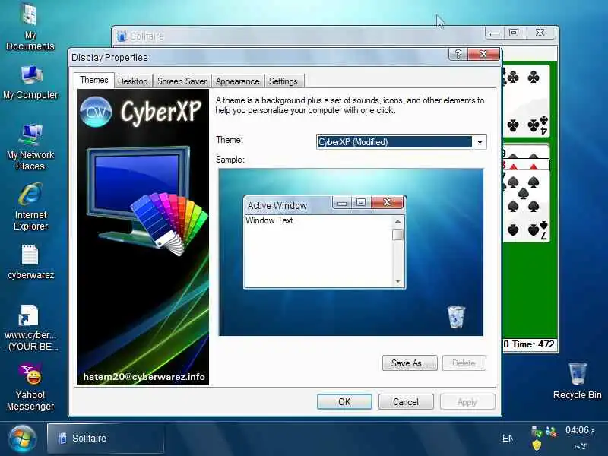Image resolution: width=608 pixels, height=456 pixels.
Task: Open My Network Places icon
Action: tap(30, 147)
